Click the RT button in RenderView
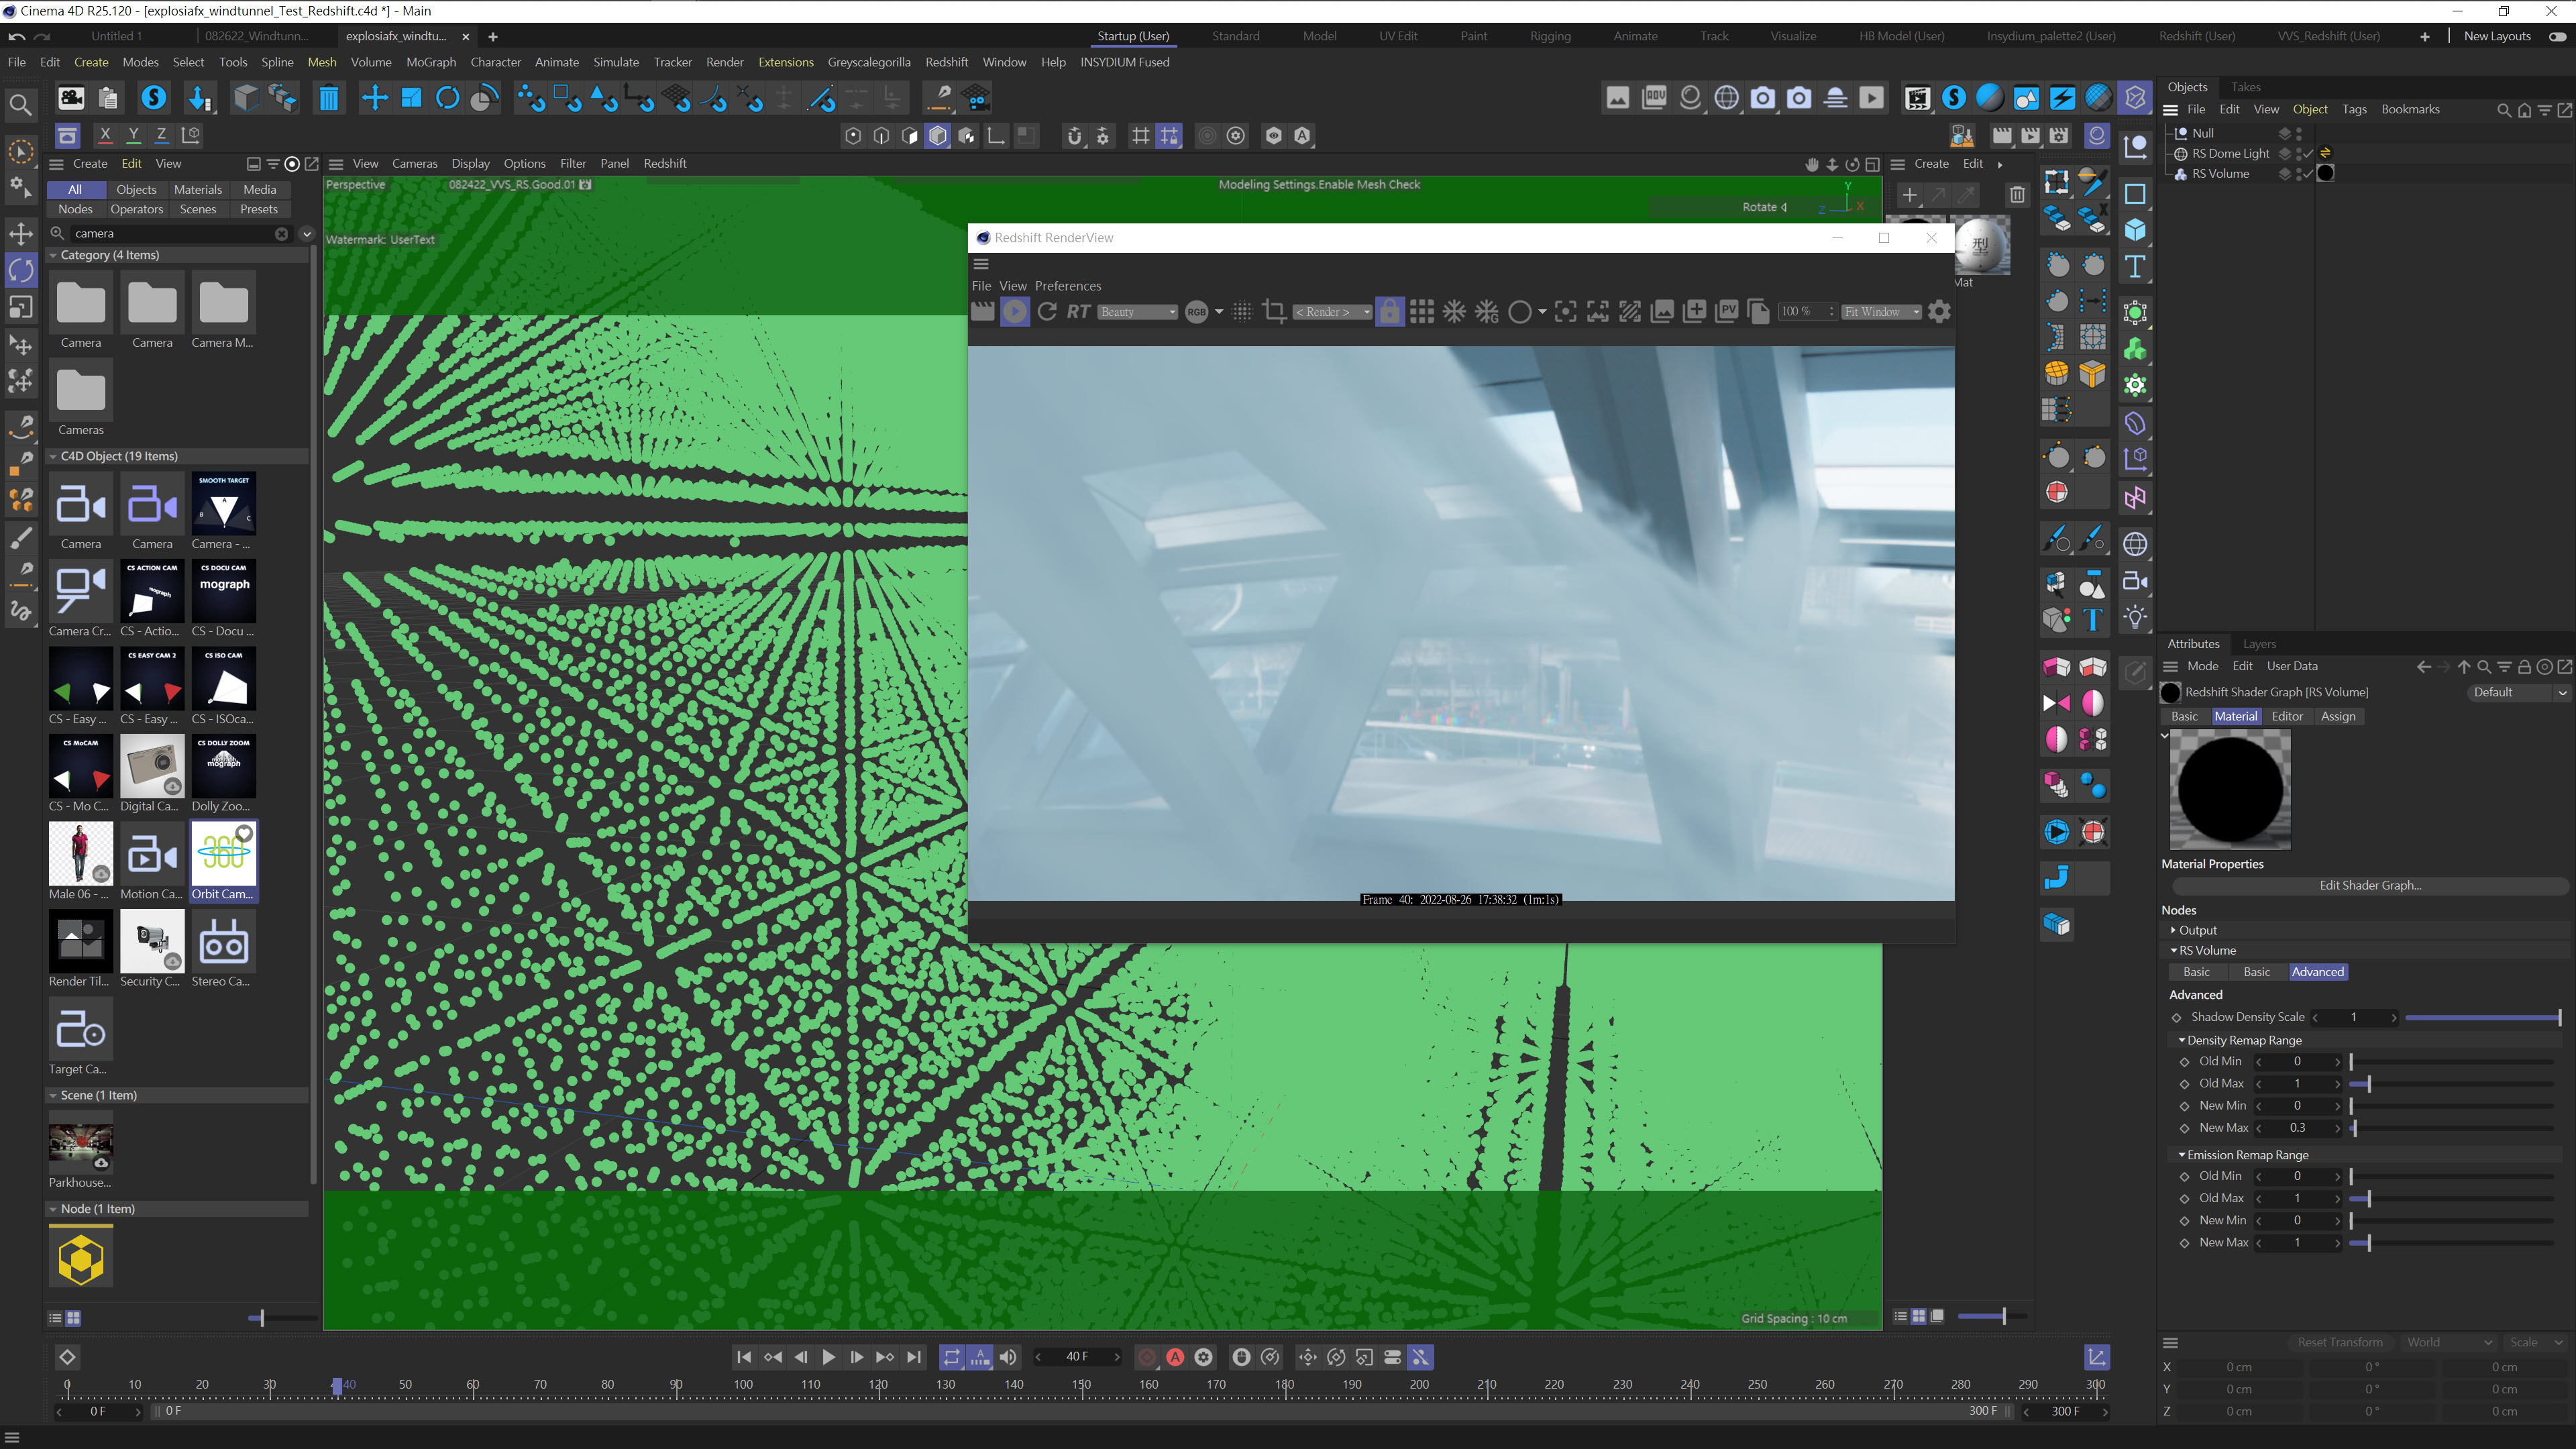The width and height of the screenshot is (2576, 1449). (x=1078, y=312)
